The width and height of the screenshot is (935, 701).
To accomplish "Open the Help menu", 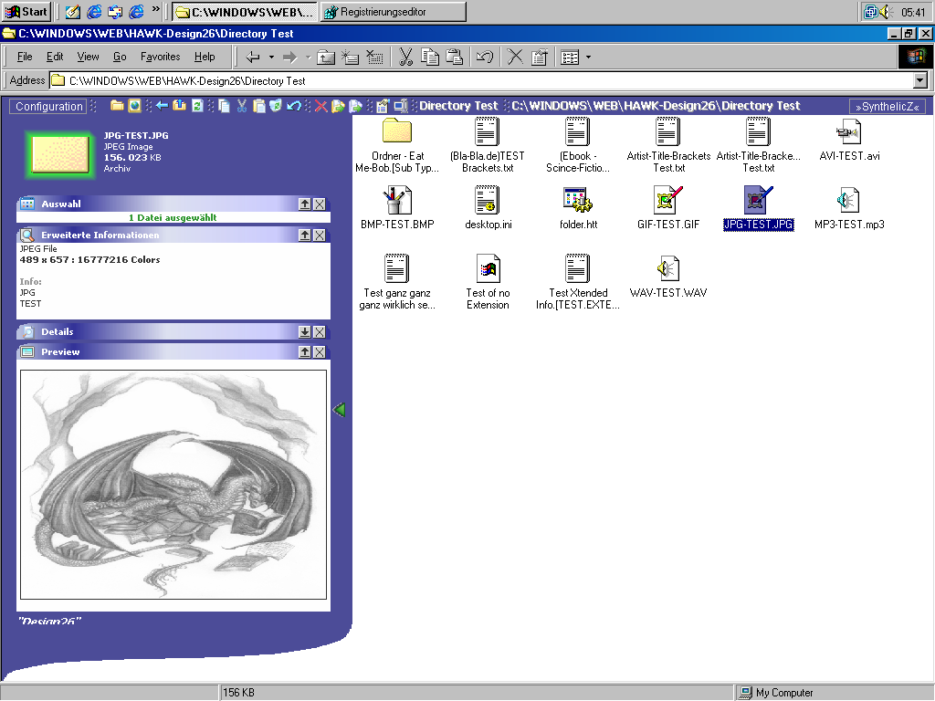I will click(205, 58).
